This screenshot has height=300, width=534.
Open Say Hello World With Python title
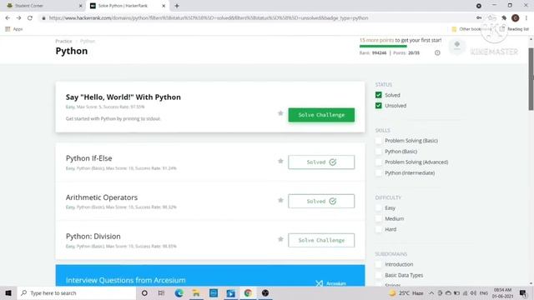tap(123, 97)
